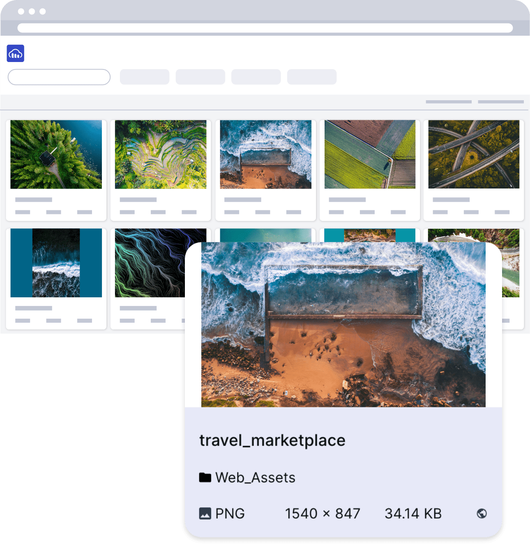Click the globe icon in asset card
Image resolution: width=530 pixels, height=547 pixels.
click(x=482, y=513)
